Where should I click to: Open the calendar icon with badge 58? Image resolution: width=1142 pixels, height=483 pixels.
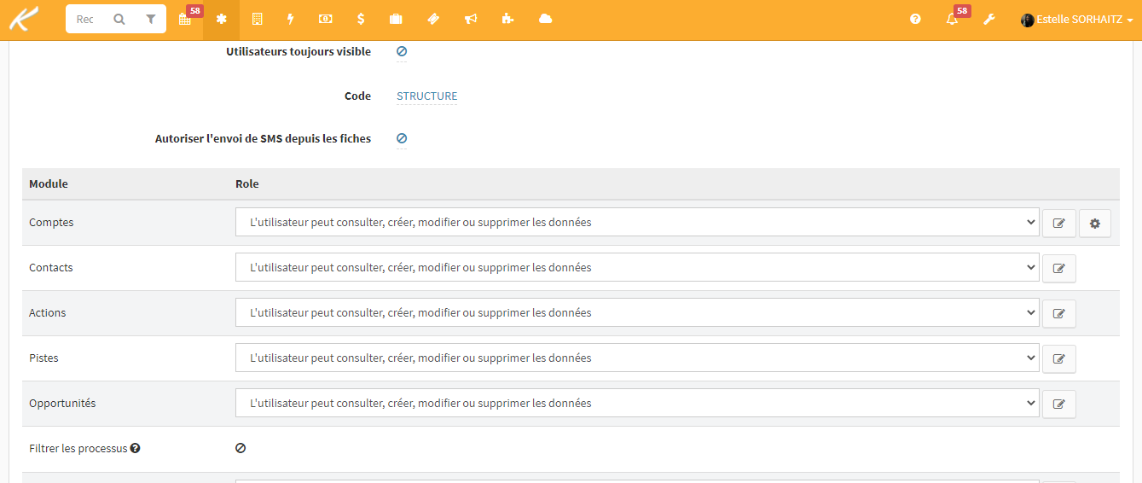(185, 19)
